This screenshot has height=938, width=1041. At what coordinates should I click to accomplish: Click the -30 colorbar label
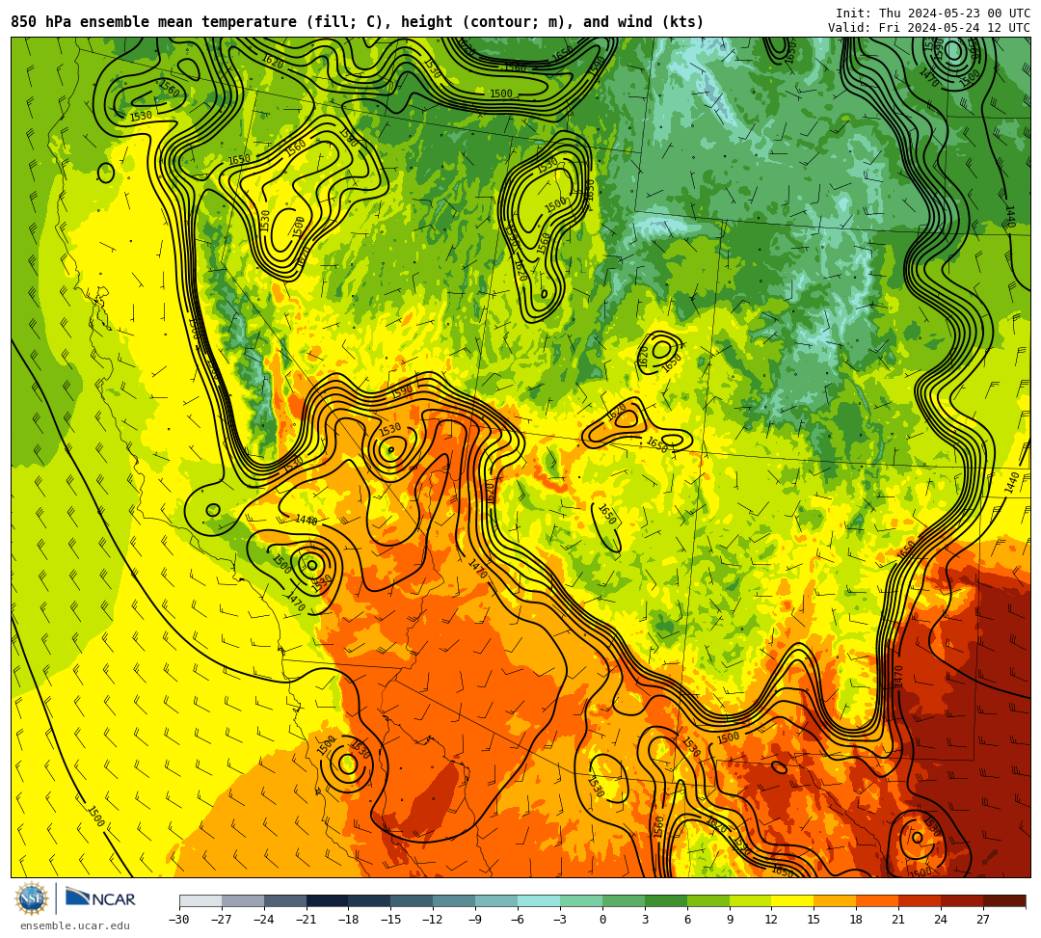click(179, 920)
